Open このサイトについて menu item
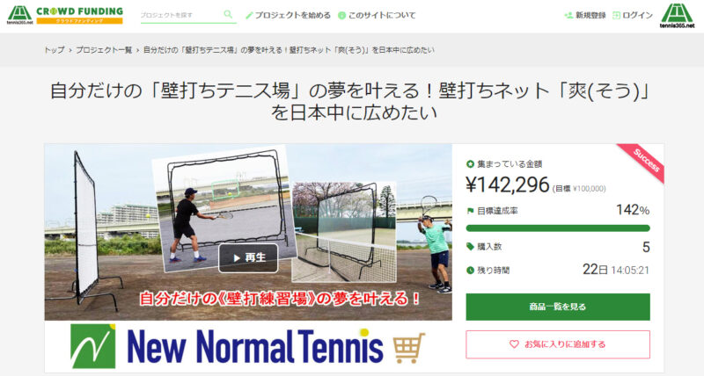The width and height of the screenshot is (704, 376). (382, 15)
